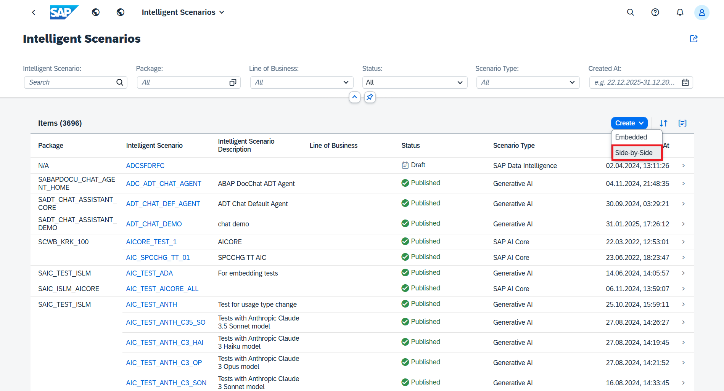The height and width of the screenshot is (391, 724).
Task: Open the ADC_ADT_CHAT_AGENT scenario link
Action: point(164,184)
